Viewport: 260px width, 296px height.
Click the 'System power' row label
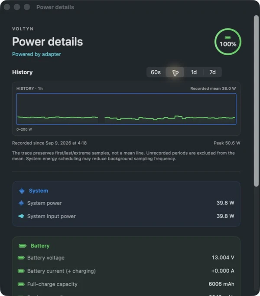coord(45,203)
